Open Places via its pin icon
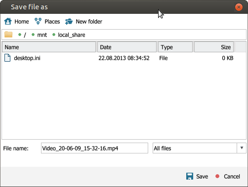The image size is (248, 187). click(x=38, y=21)
